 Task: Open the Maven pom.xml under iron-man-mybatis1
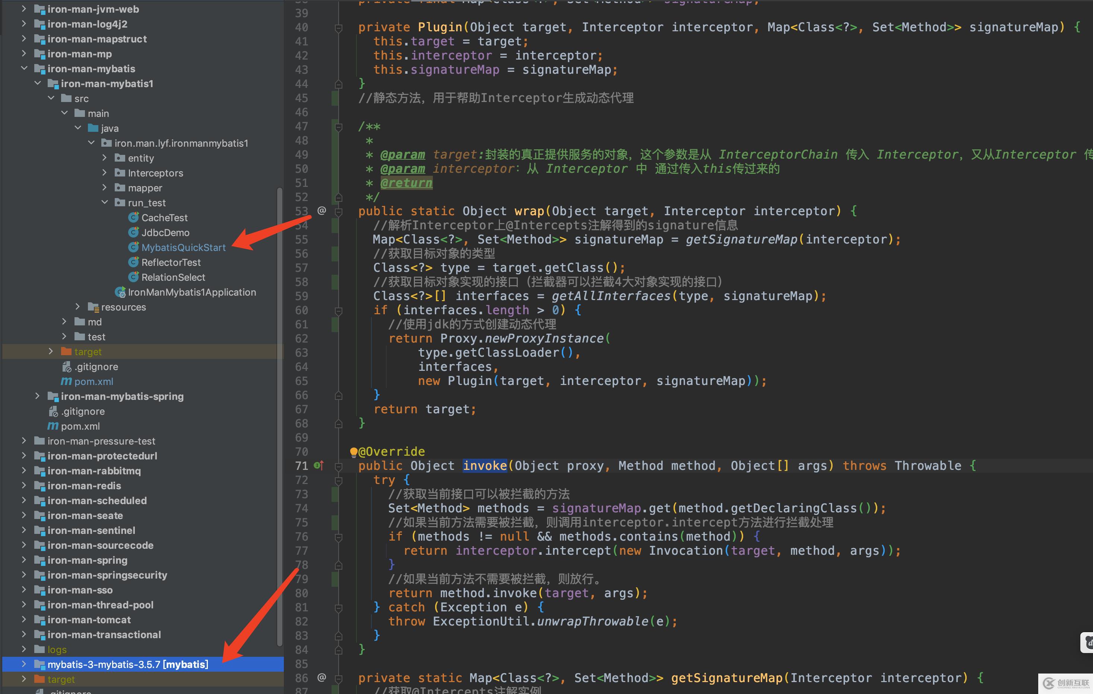click(93, 382)
